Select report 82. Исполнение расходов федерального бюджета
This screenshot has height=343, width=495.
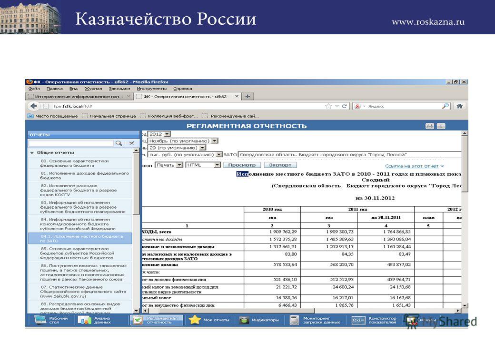(80, 190)
